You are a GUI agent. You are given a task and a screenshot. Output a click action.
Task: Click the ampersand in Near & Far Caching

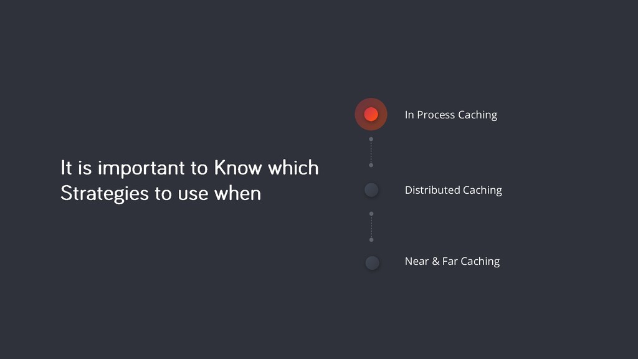point(436,261)
